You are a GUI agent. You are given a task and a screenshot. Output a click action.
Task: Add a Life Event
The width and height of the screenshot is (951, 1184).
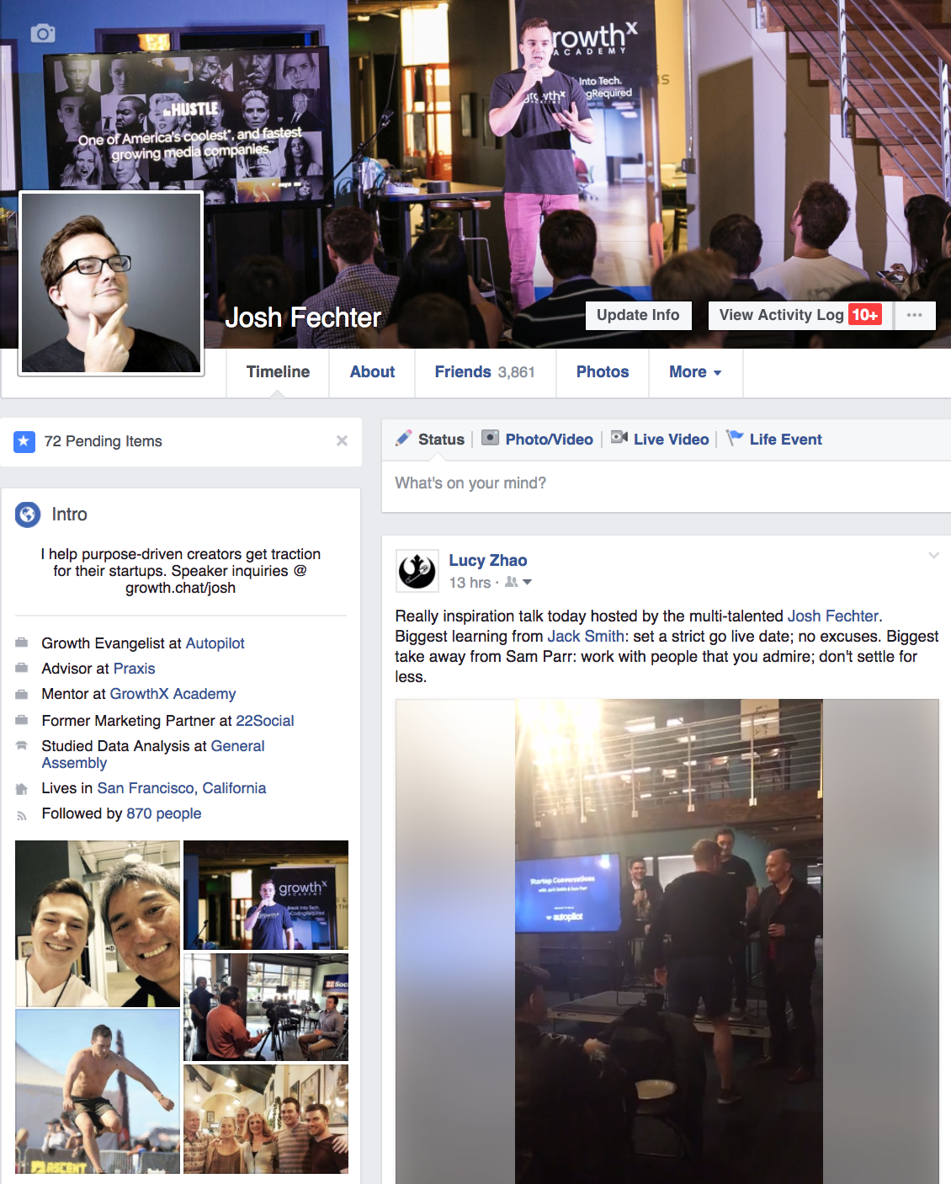click(x=774, y=440)
